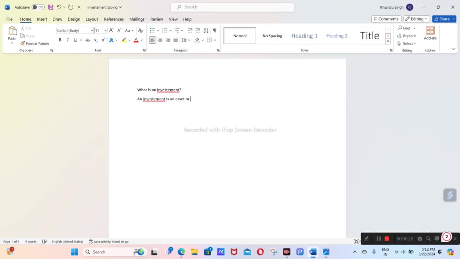460x259 pixels.
Task: Apply the Heading 1 style
Action: [304, 36]
